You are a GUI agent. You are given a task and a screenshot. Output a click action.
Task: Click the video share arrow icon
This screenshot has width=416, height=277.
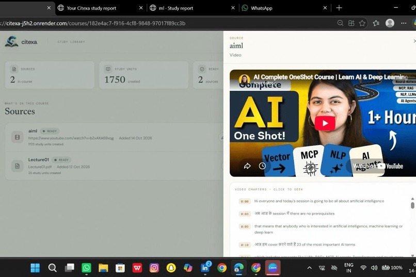[x=247, y=166]
